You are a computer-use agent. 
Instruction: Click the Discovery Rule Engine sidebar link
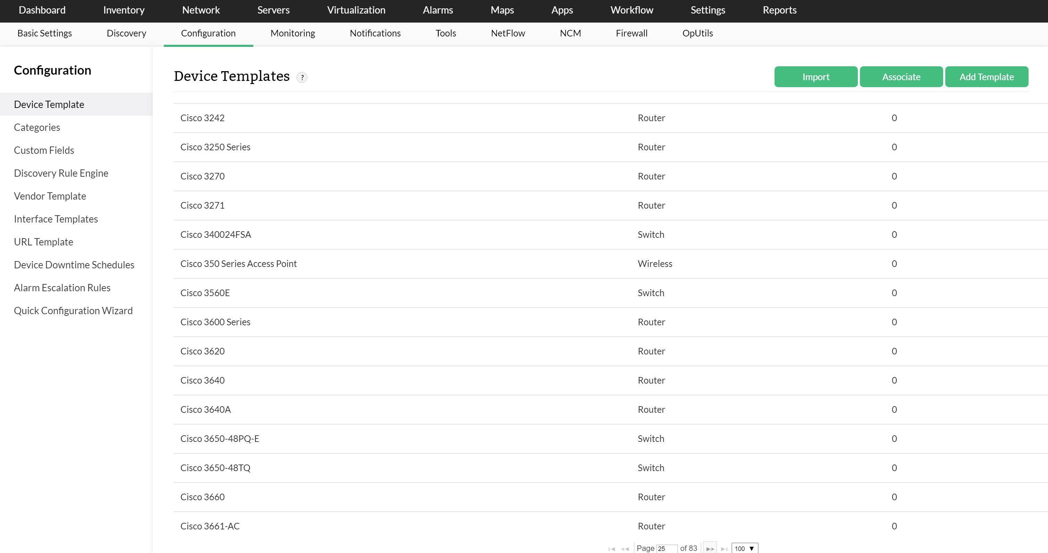tap(62, 173)
